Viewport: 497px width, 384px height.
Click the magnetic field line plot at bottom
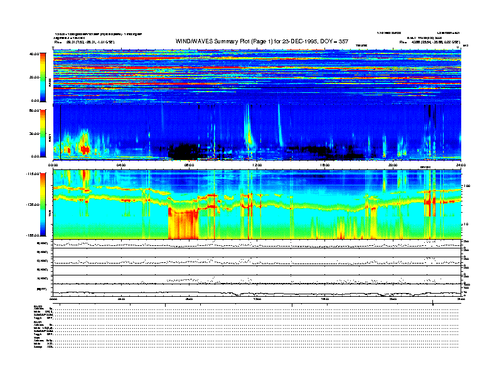coord(257,290)
